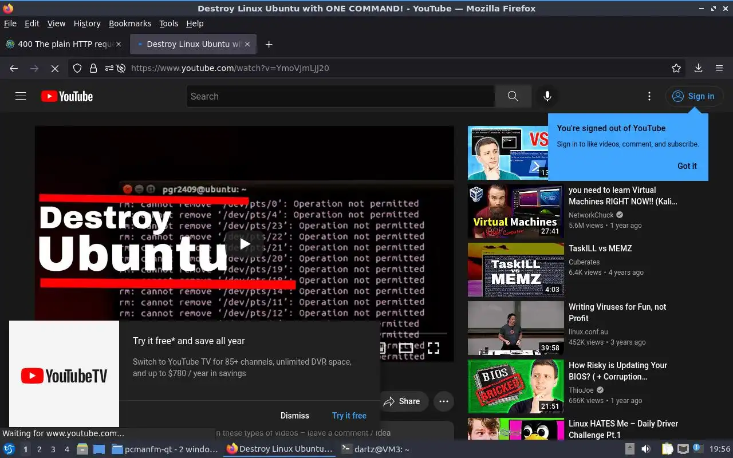733x458 pixels.
Task: Focus the YouTube search field
Action: tap(341, 96)
